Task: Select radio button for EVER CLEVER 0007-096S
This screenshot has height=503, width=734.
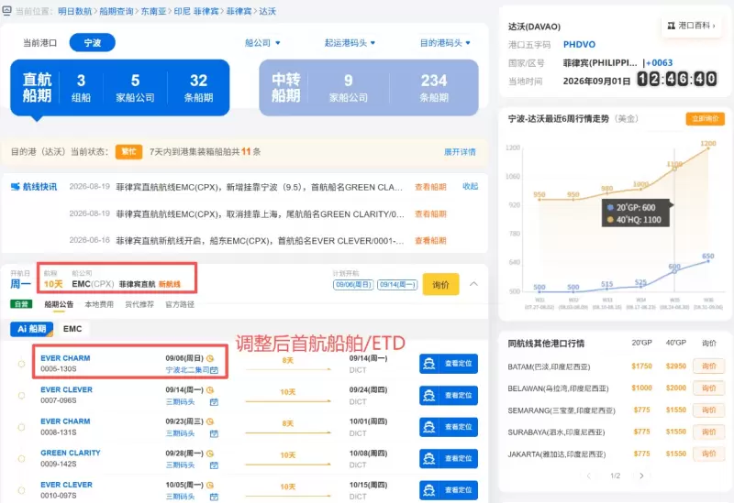Action: (x=21, y=396)
